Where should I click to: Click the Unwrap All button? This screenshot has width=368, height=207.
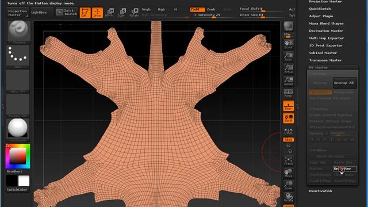345,83
